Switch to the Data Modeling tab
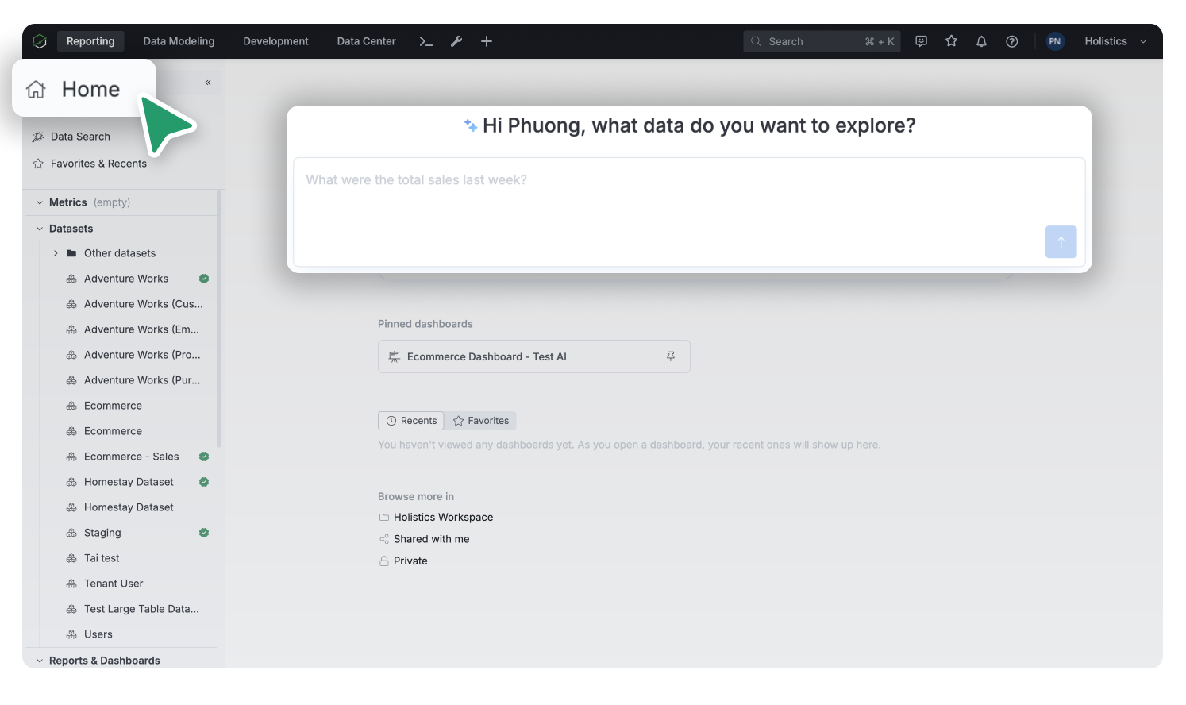Viewport: 1186px width, 705px height. tap(179, 41)
